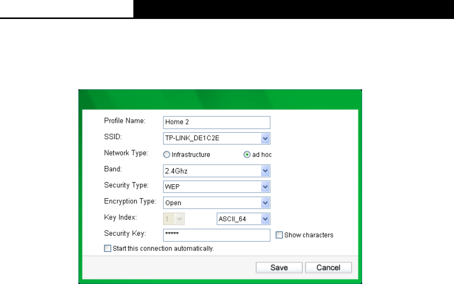Open the SSID dropdown showing TP-LINK_DE1C2E
The width and height of the screenshot is (454, 284).
tap(217, 139)
